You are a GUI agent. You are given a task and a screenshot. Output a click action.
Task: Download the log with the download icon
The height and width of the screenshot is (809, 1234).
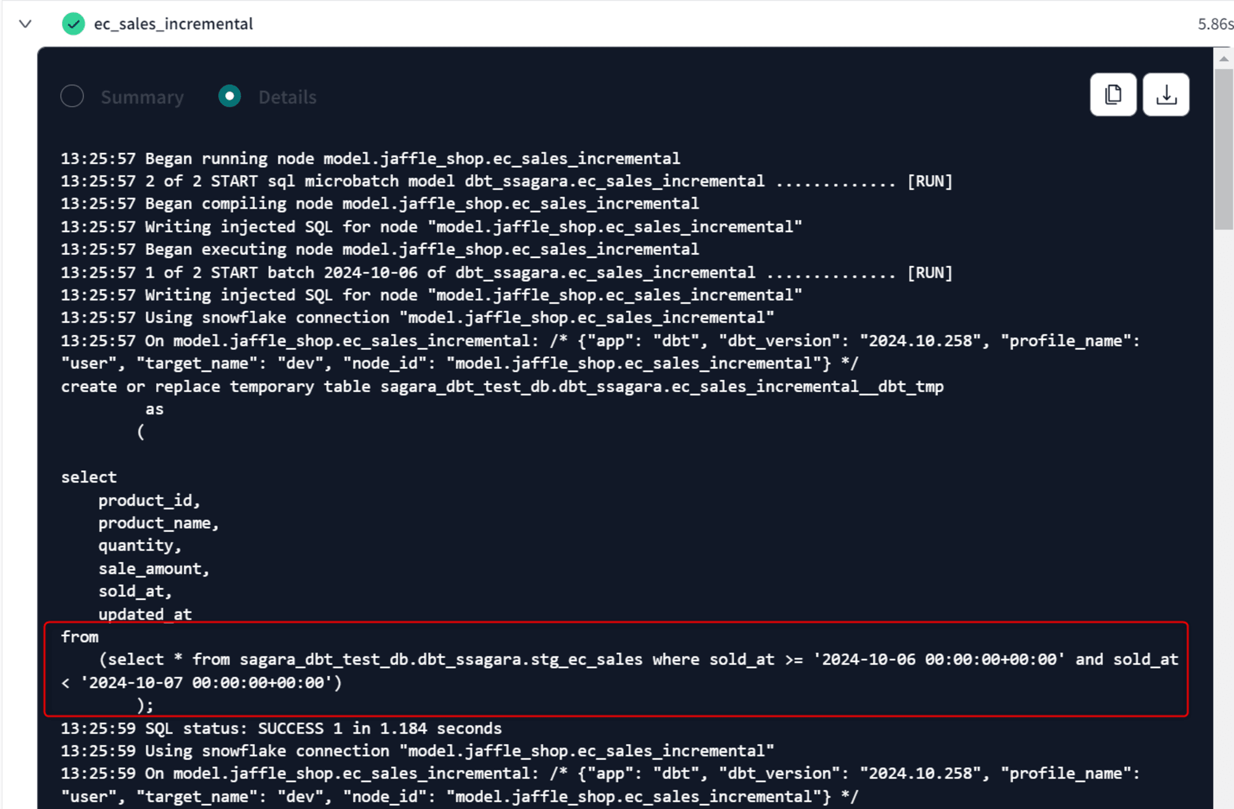pos(1166,94)
